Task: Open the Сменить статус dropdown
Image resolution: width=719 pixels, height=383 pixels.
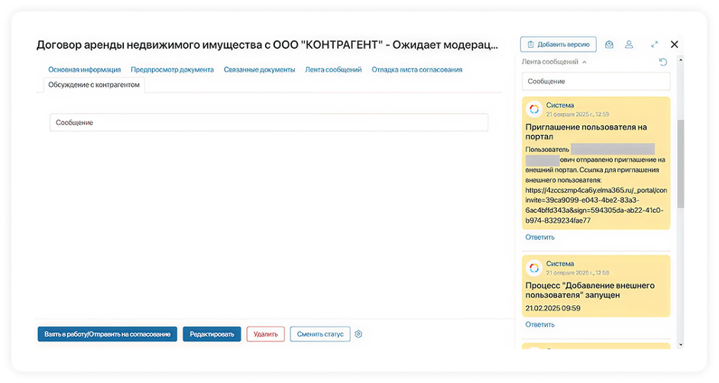Action: pos(320,334)
